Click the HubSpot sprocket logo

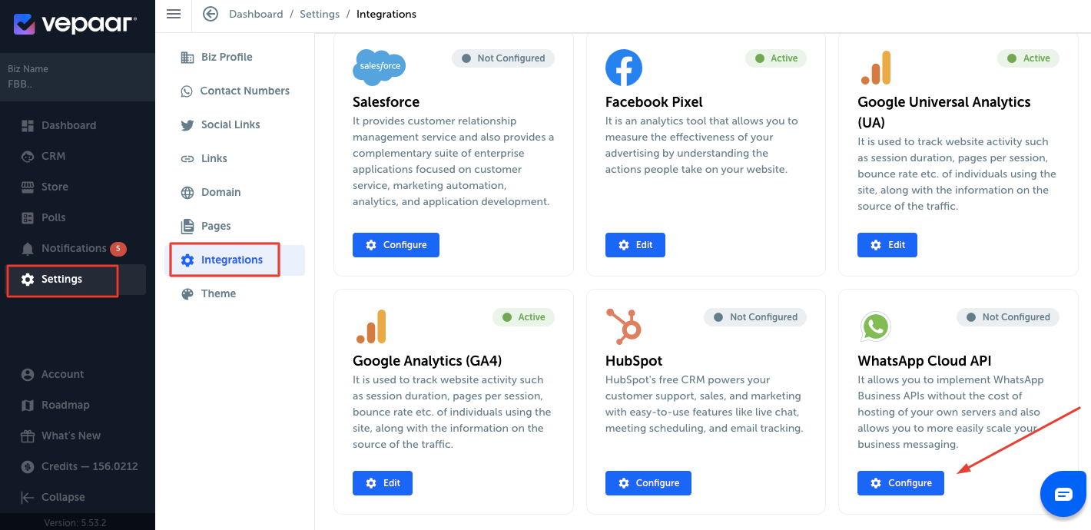pyautogui.click(x=623, y=326)
